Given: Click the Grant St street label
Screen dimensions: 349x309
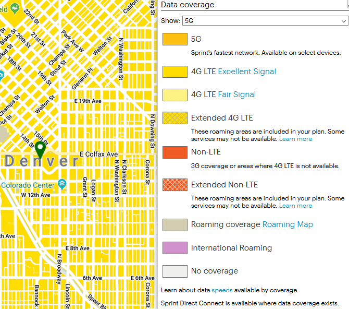Looking at the screenshot, I should tap(85, 187).
